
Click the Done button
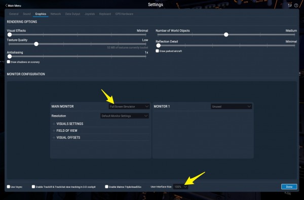(289, 187)
